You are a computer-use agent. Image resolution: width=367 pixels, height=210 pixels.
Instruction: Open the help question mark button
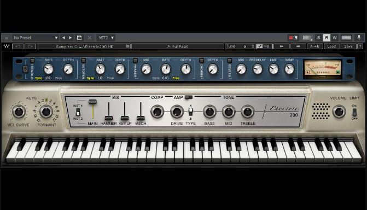tap(360, 46)
